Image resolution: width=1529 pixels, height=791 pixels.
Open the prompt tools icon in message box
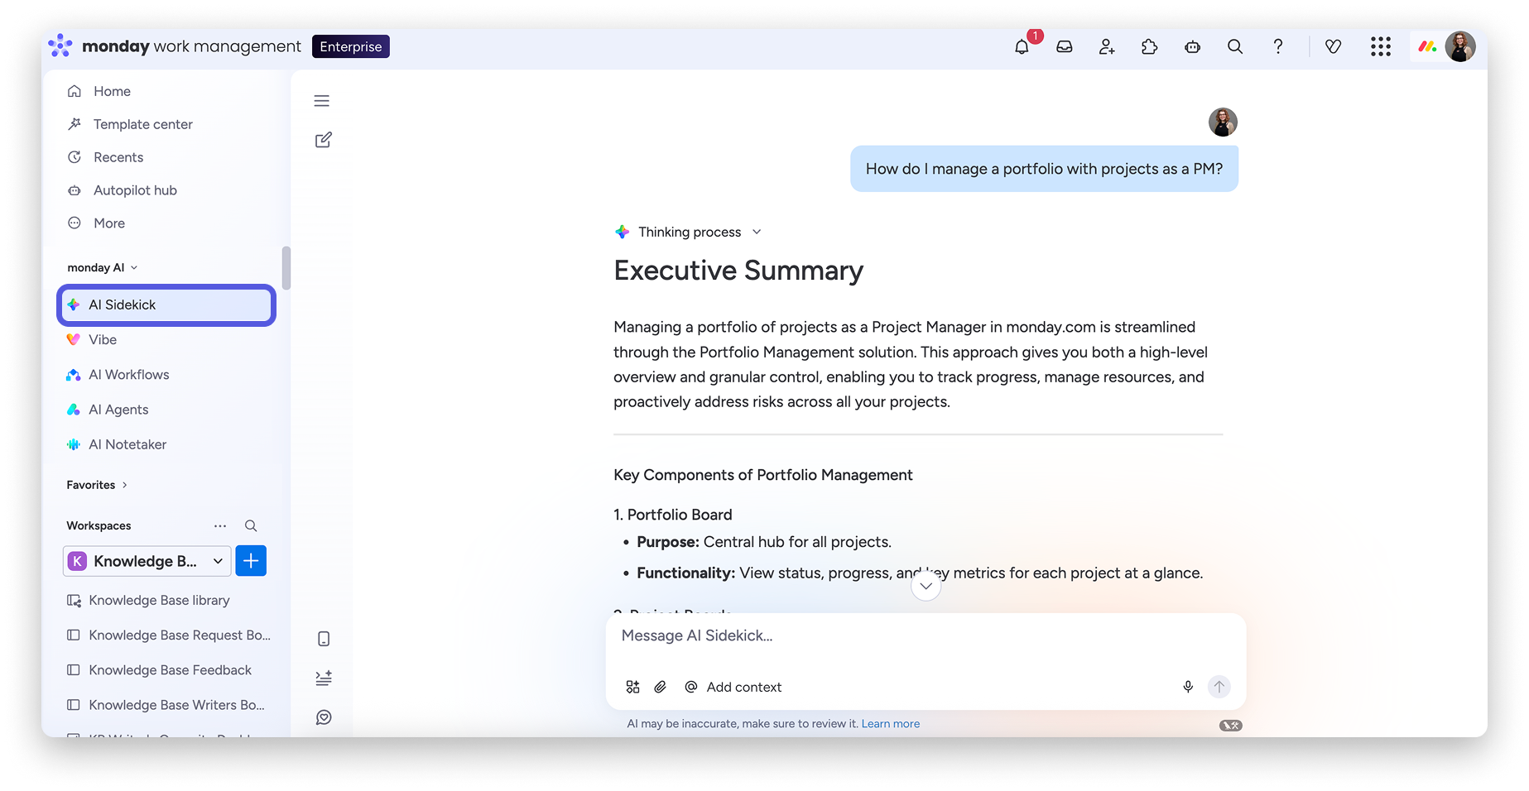[x=633, y=687]
